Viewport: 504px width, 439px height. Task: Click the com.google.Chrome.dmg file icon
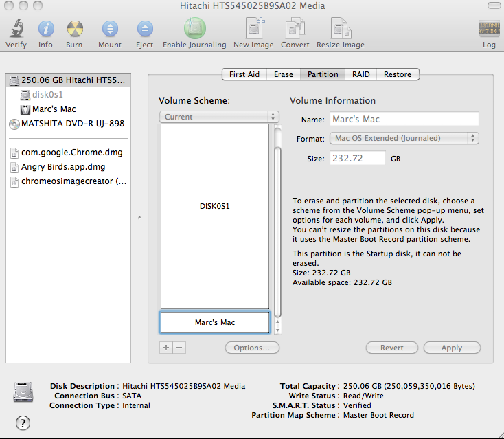pyautogui.click(x=14, y=153)
